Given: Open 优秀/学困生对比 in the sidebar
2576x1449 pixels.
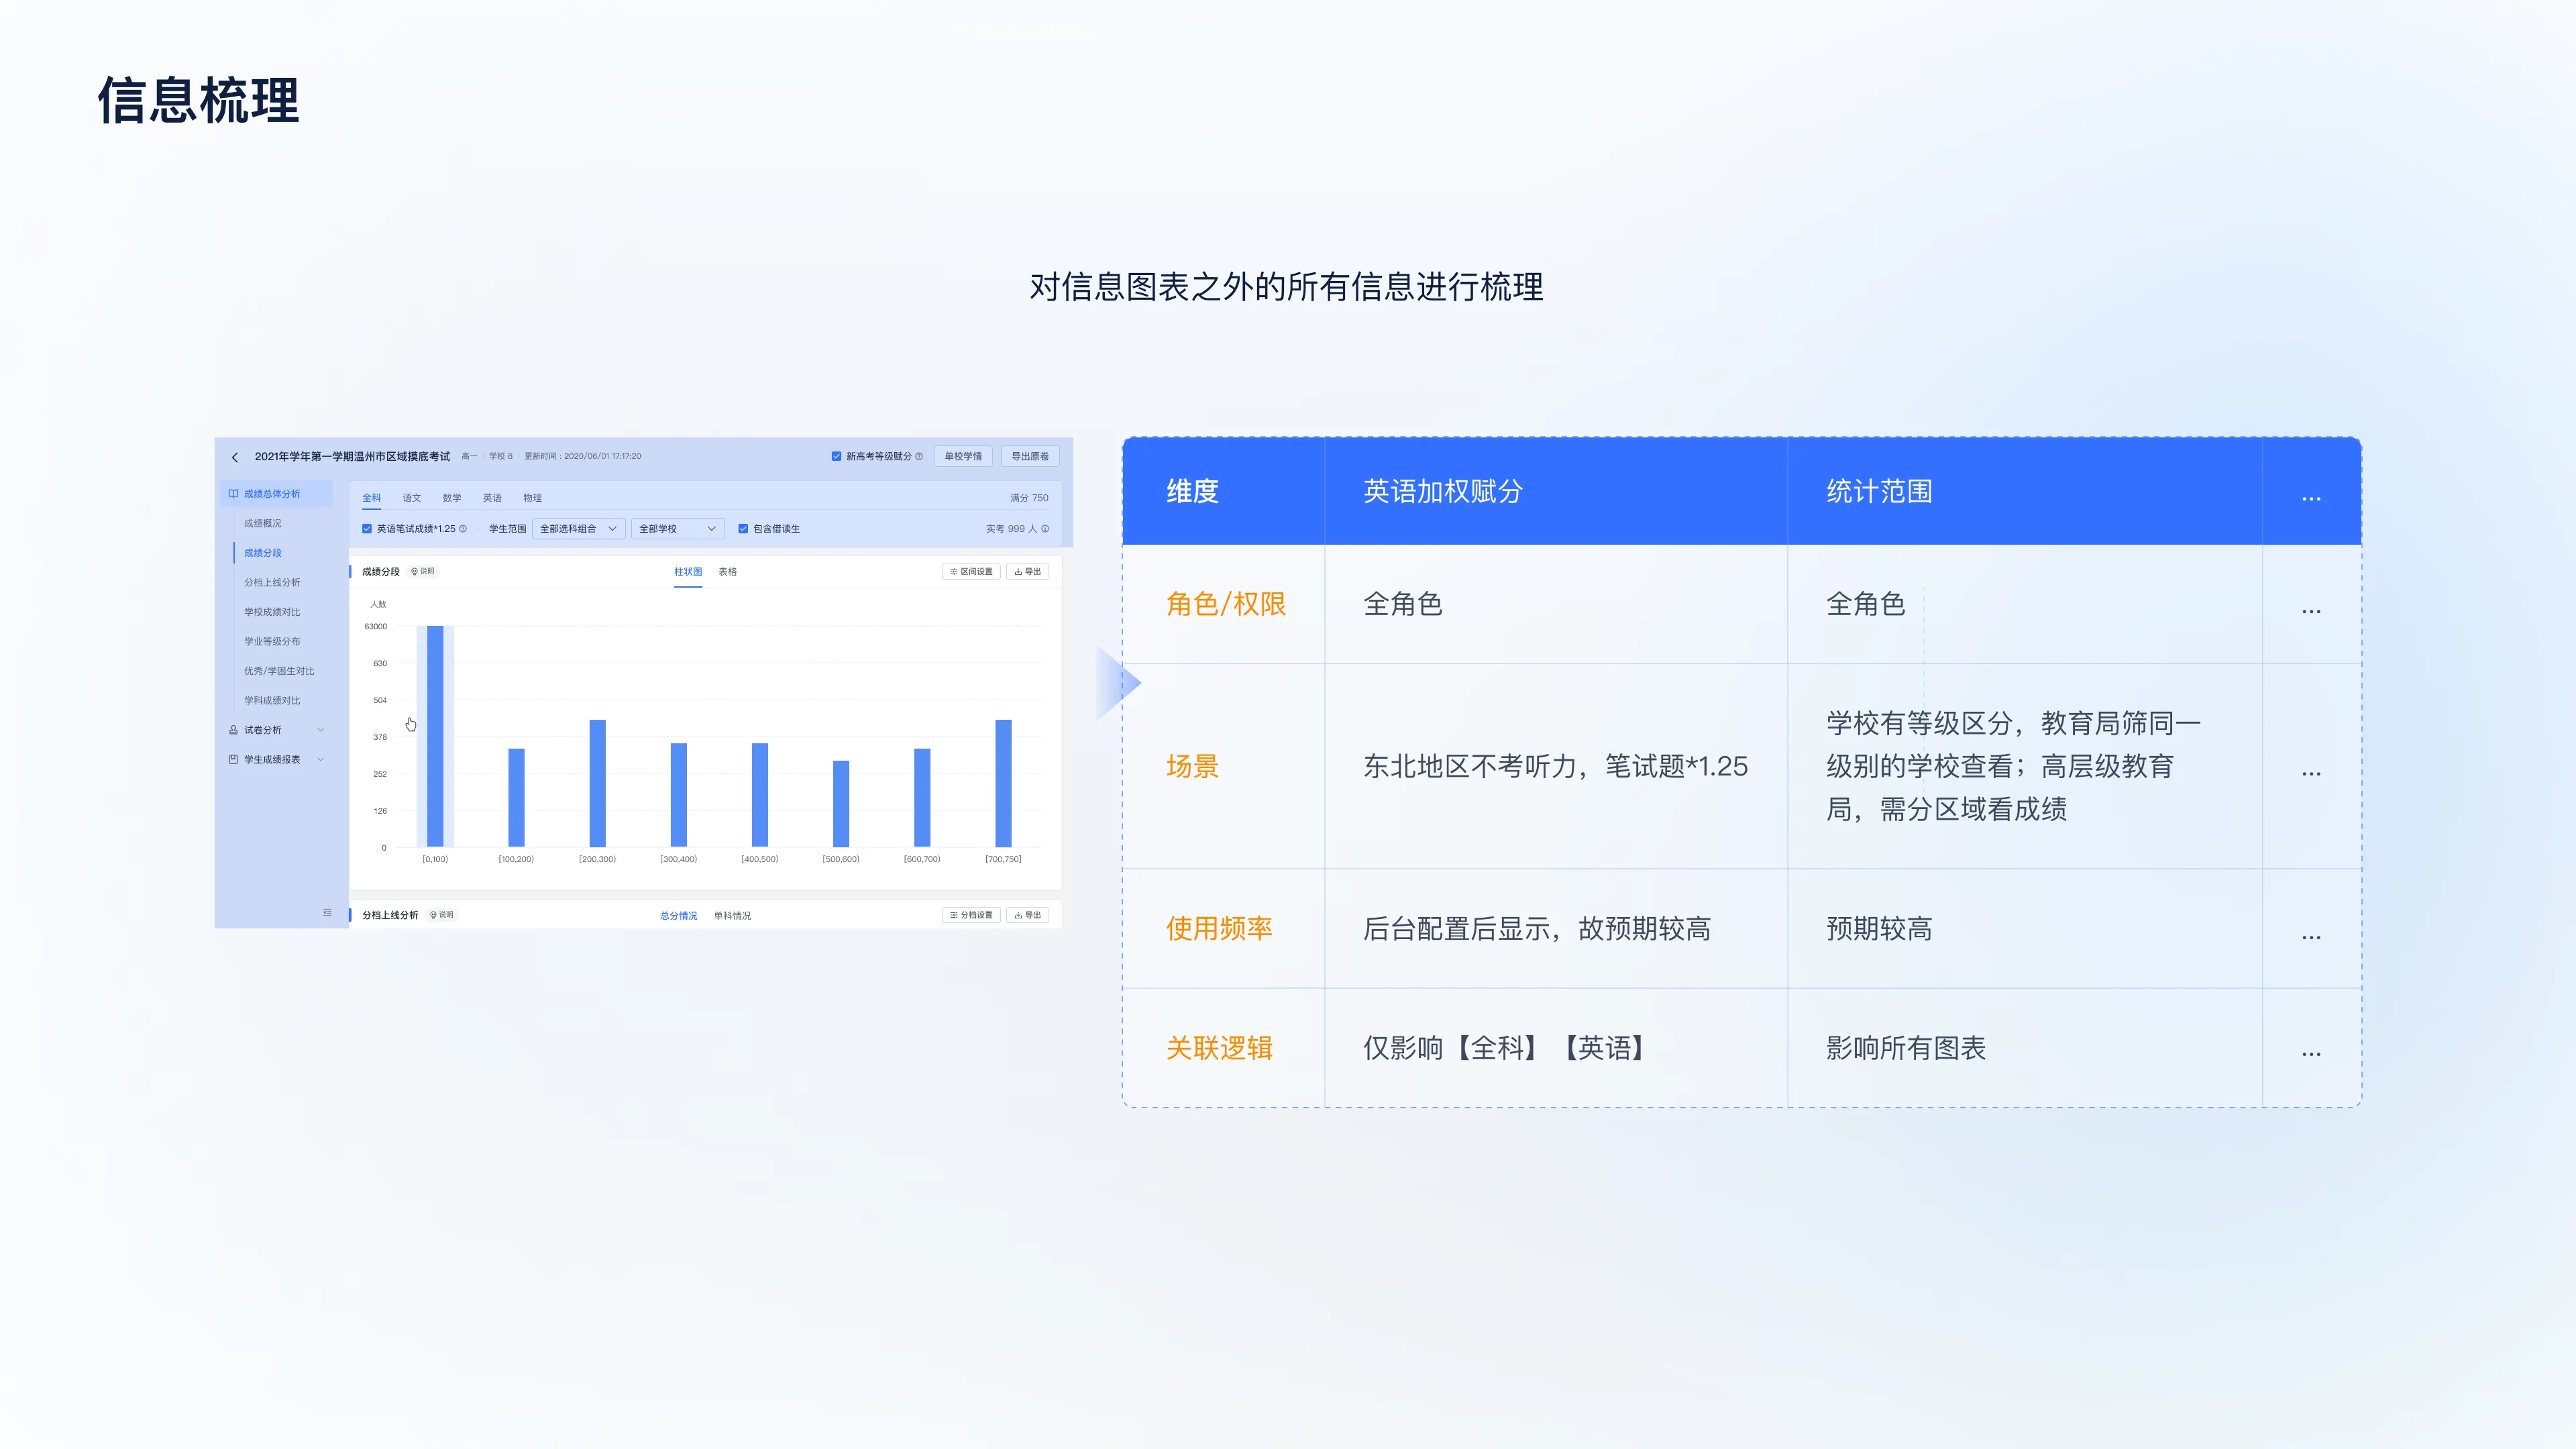Looking at the screenshot, I should pyautogui.click(x=279, y=670).
